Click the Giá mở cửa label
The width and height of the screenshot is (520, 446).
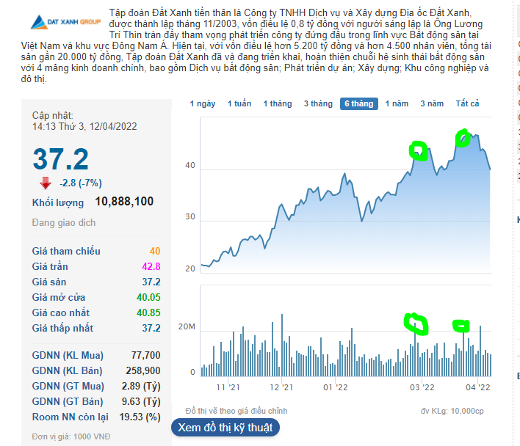coord(58,297)
